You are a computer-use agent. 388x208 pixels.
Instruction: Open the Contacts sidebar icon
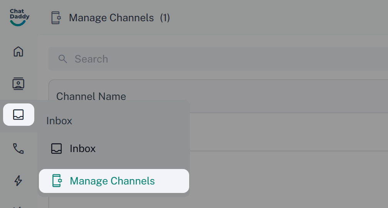(x=18, y=83)
